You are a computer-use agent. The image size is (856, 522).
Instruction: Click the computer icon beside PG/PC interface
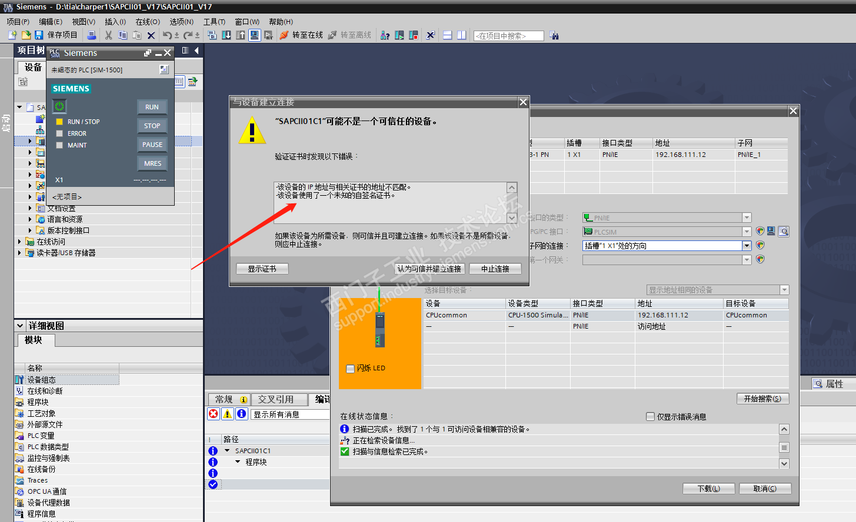click(x=771, y=232)
